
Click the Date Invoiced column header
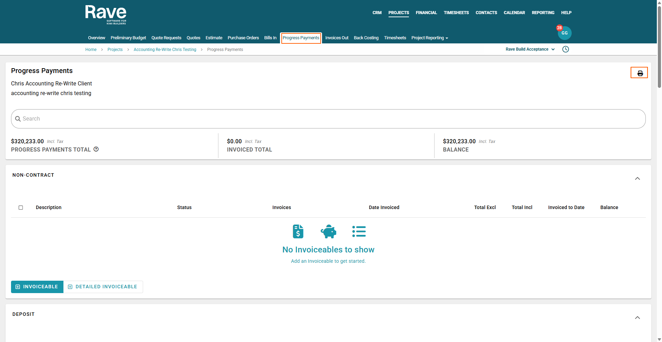pos(384,208)
